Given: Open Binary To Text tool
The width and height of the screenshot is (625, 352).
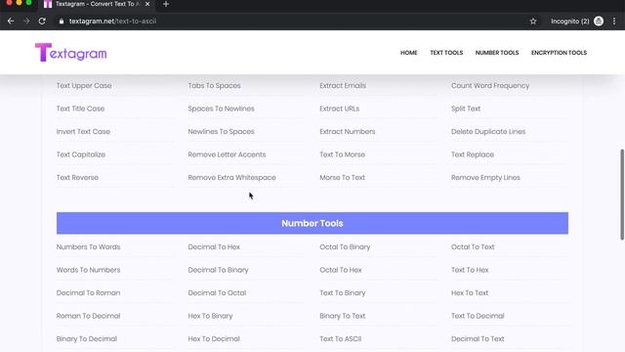Looking at the screenshot, I should point(343,316).
